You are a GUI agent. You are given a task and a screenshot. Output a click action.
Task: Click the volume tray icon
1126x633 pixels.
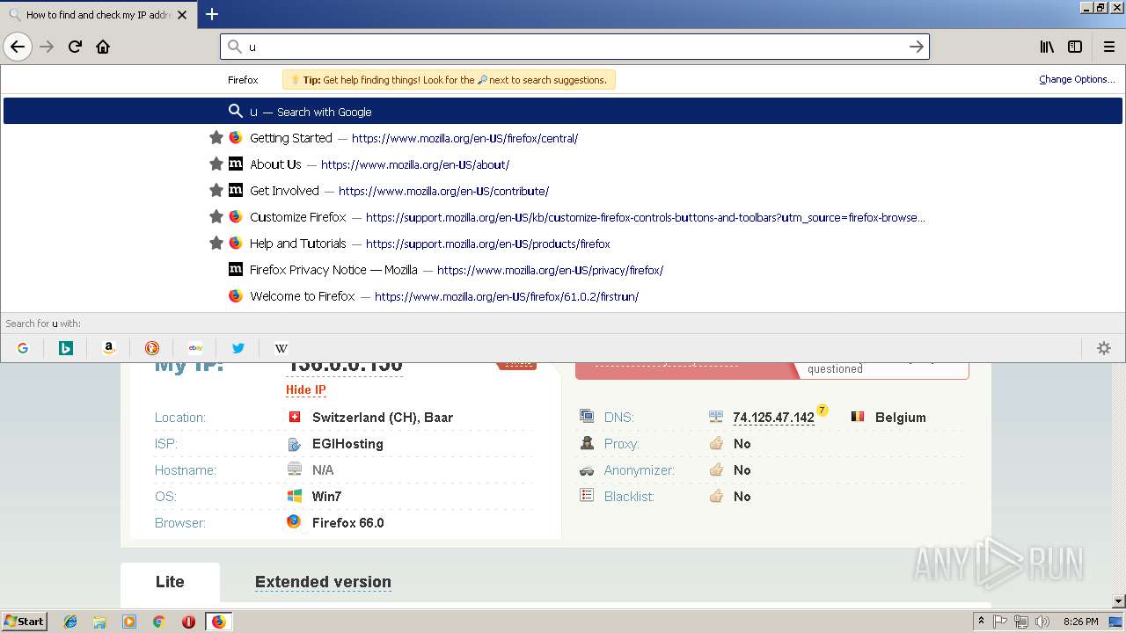[x=1042, y=622]
